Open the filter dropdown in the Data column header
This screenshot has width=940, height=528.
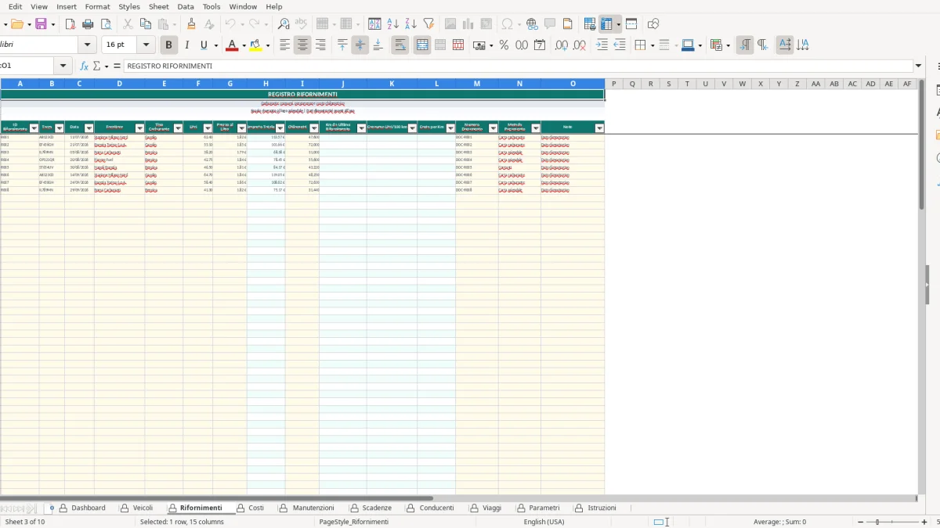point(89,128)
